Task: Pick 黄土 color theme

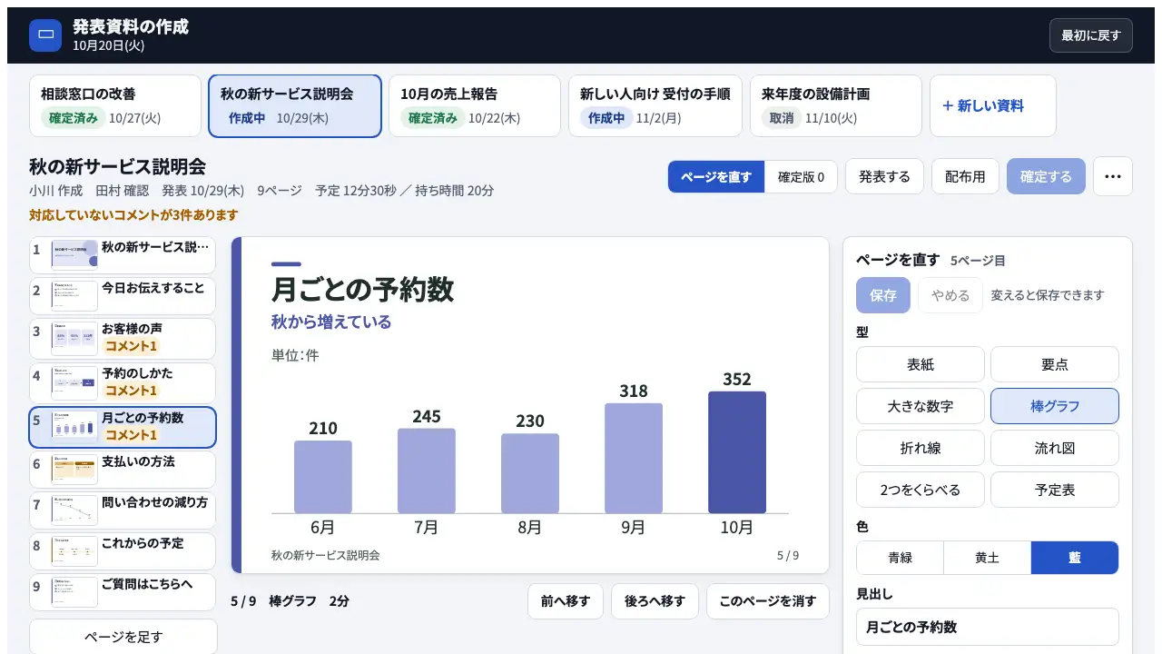Action: [988, 558]
